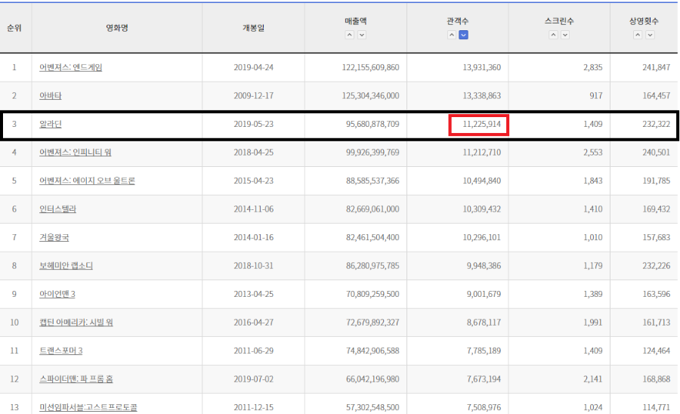Click the active blue descending arrow under 관객수
680x414 pixels.
(x=463, y=35)
